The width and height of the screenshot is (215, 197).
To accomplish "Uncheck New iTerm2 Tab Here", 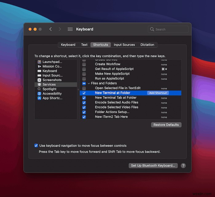I will [84, 117].
